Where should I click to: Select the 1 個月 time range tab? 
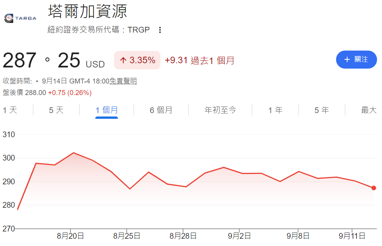point(107,110)
